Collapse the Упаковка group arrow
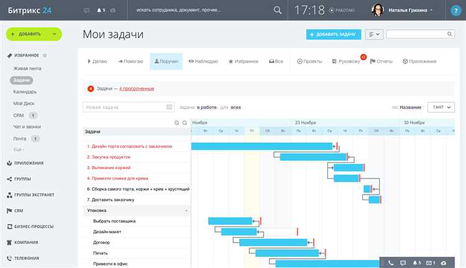 point(186,211)
